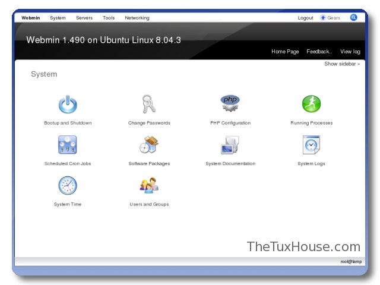
Task: Click the Logout link
Action: (x=305, y=18)
